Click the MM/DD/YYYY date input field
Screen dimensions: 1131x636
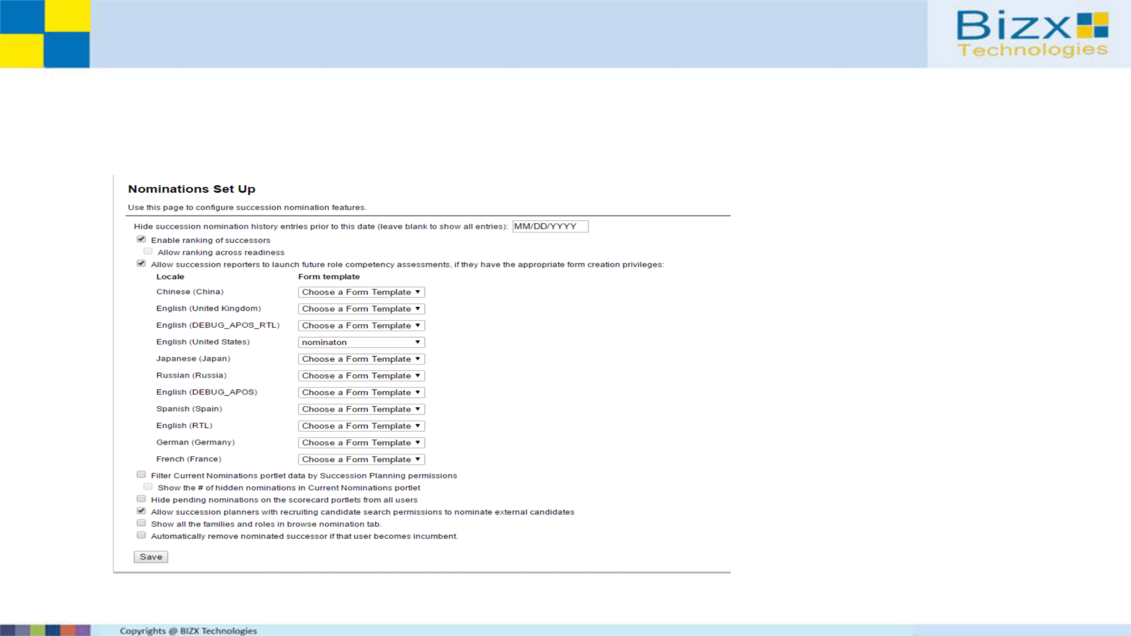[550, 226]
